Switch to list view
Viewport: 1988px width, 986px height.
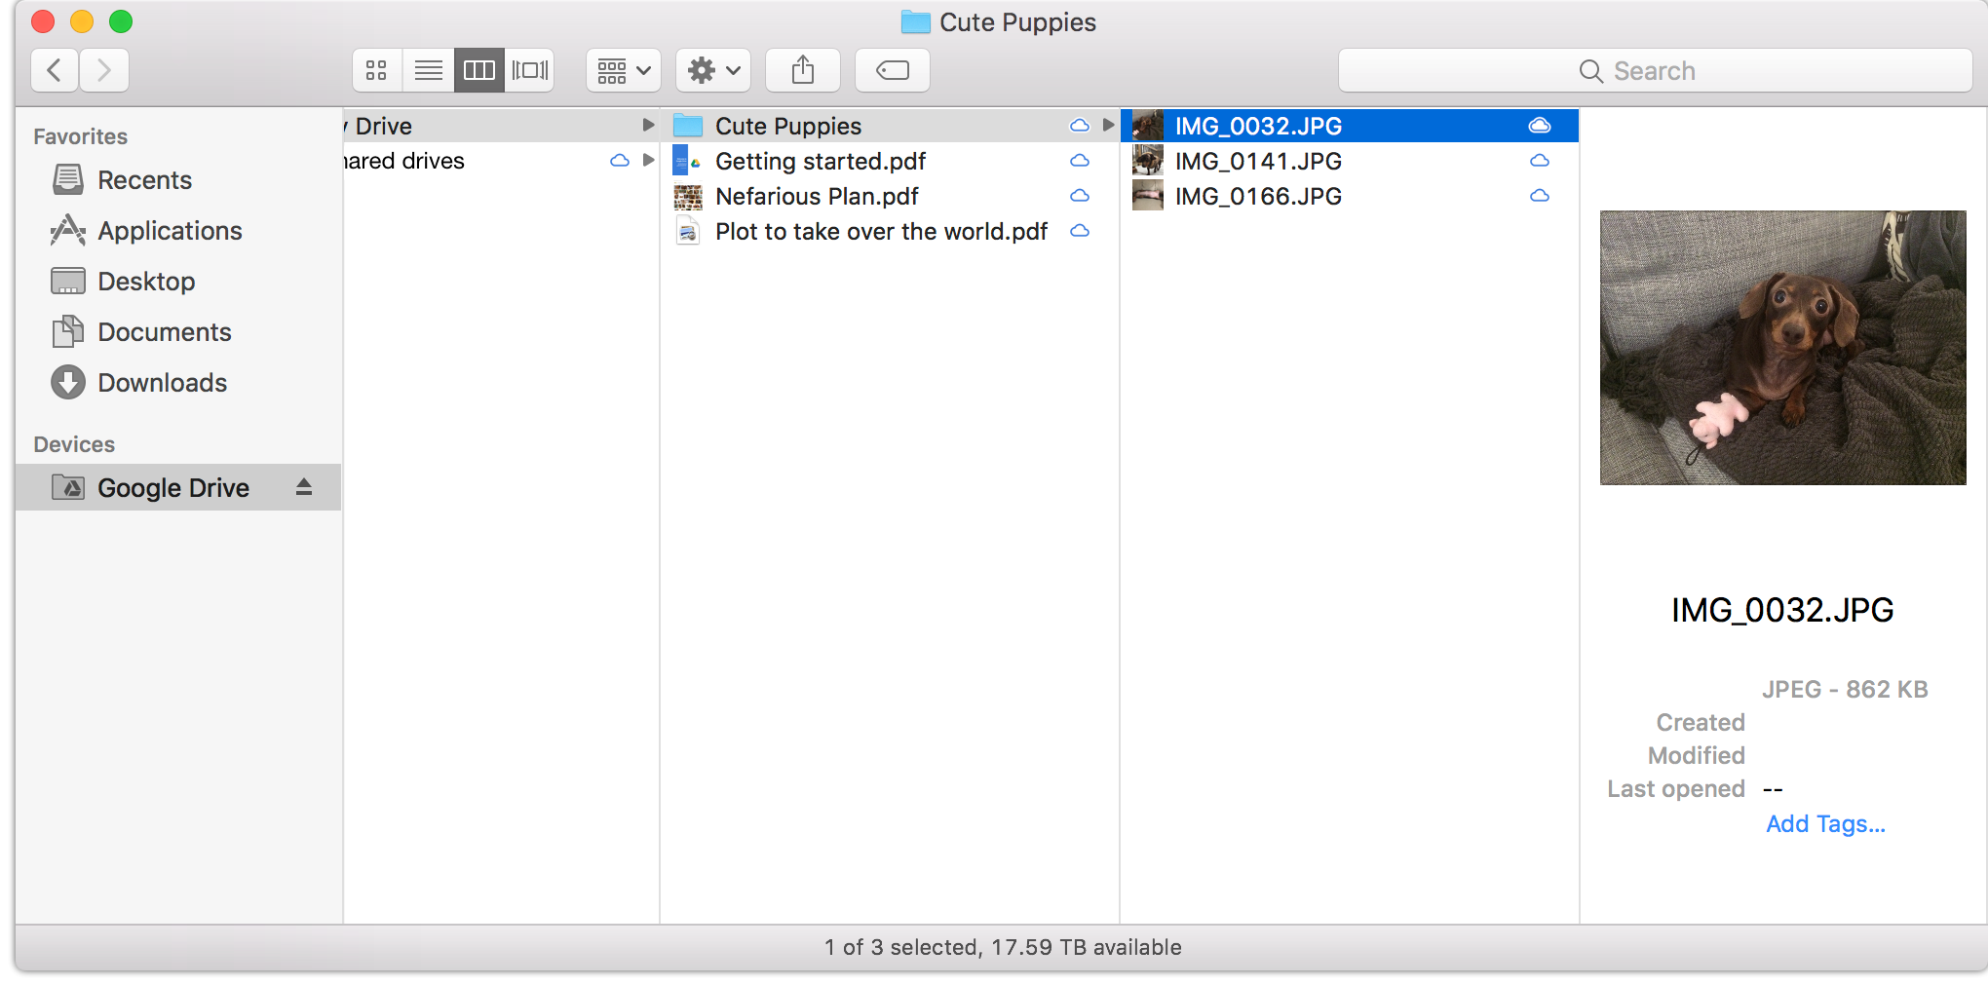(428, 70)
